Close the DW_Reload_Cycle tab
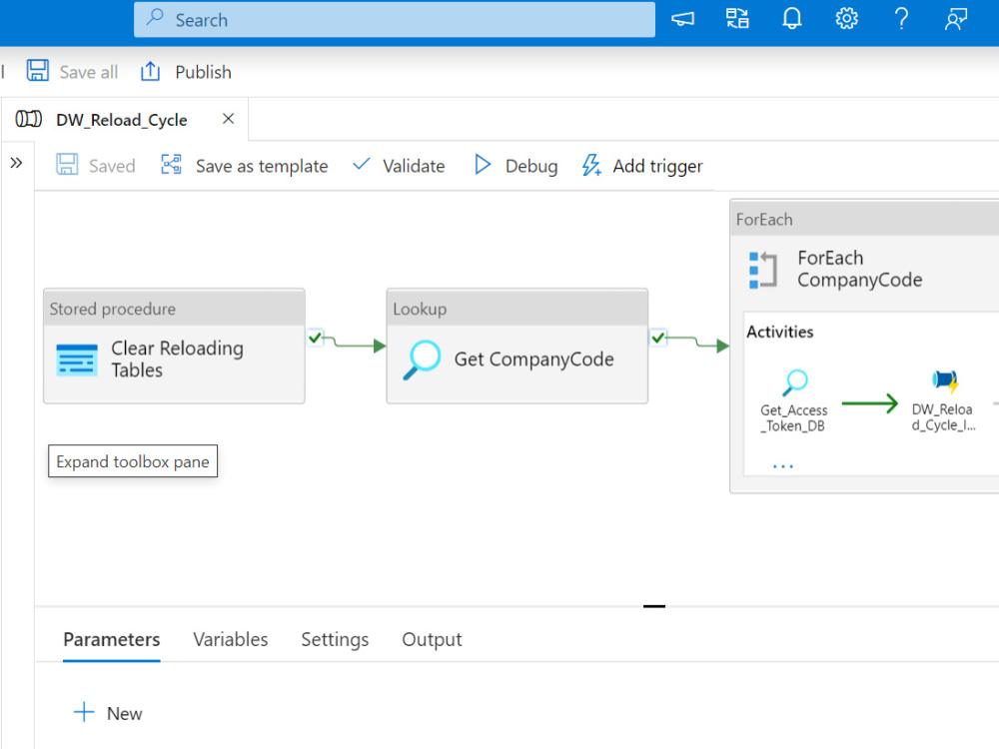 (x=228, y=119)
